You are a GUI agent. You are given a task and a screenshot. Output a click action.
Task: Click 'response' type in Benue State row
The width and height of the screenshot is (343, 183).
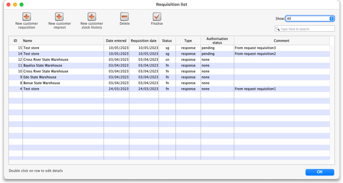[188, 83]
